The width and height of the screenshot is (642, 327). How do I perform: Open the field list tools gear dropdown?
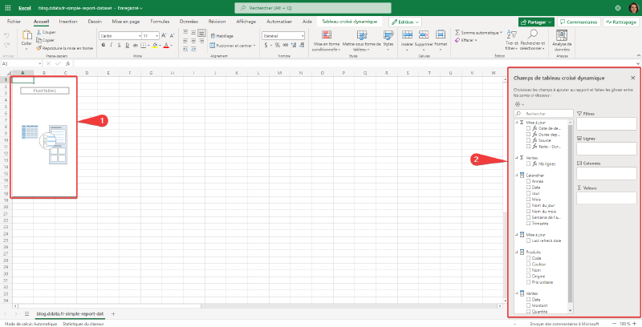pyautogui.click(x=518, y=104)
